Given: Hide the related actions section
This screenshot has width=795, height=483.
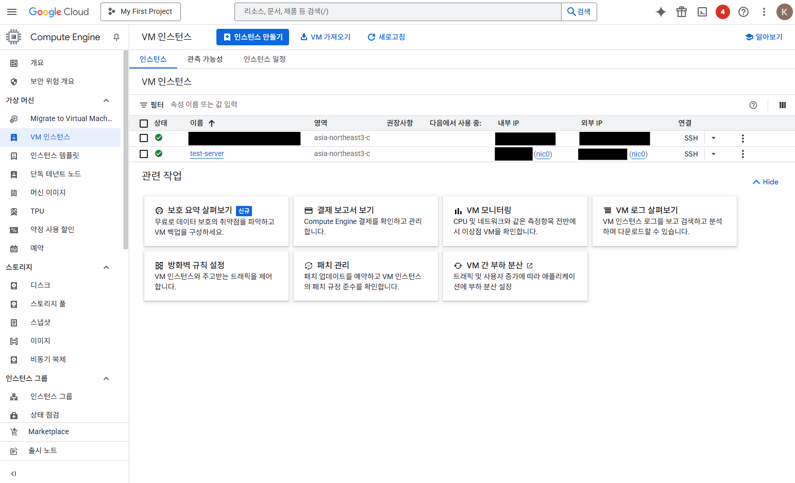Looking at the screenshot, I should pos(766,182).
